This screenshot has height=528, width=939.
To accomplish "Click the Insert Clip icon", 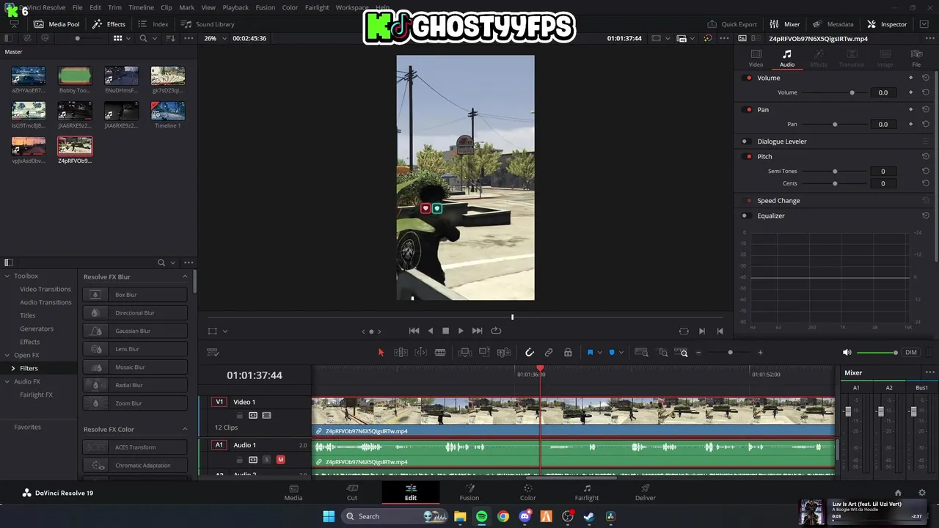I will click(x=464, y=353).
